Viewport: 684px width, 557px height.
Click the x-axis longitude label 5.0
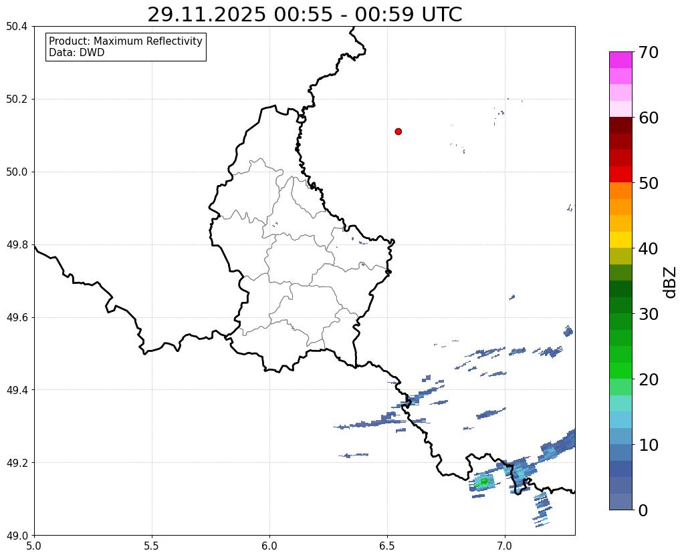tap(34, 546)
